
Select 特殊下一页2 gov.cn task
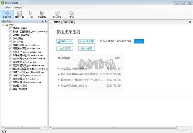click(27, 75)
